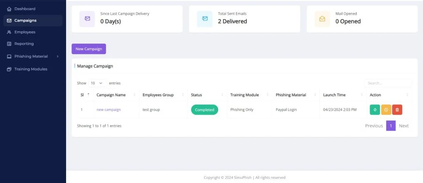Click into the table Search field
The height and width of the screenshot is (183, 423).
[x=388, y=83]
